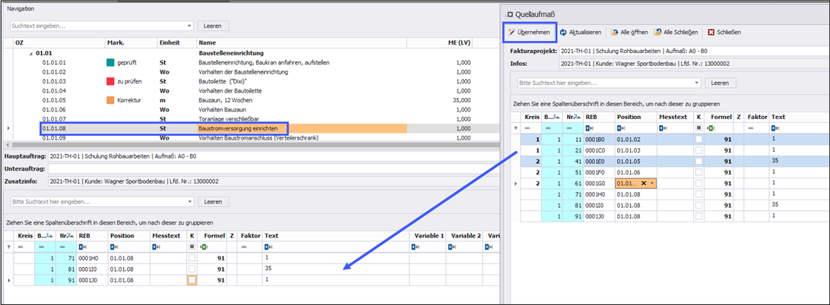Click the Variable 1 column header
Screen dimensions: 830x305
429,235
